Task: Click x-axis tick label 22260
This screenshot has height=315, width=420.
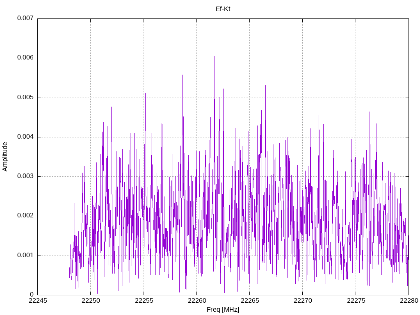Action: tap(196, 301)
